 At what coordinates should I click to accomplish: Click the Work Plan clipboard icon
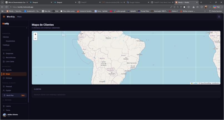[x=4, y=95]
